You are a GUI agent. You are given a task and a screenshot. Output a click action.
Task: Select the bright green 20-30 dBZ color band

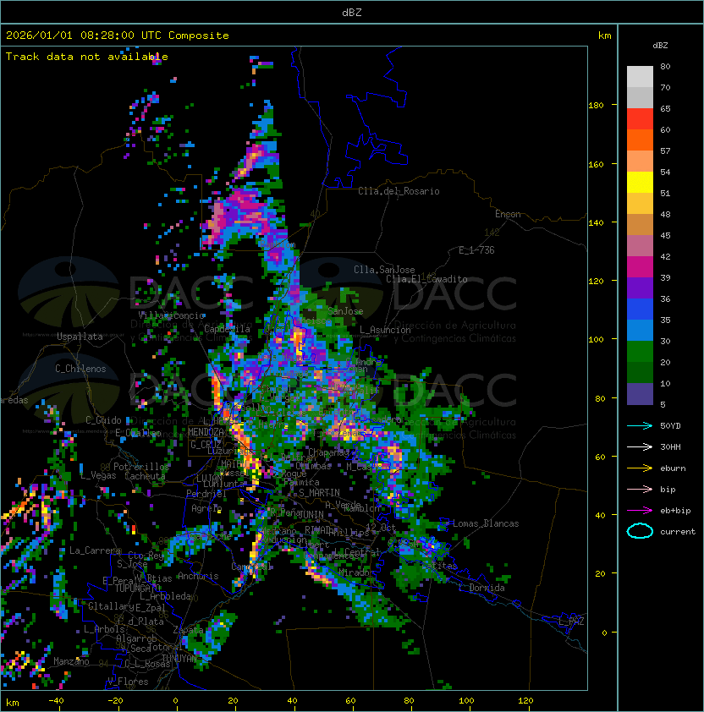[x=640, y=352]
